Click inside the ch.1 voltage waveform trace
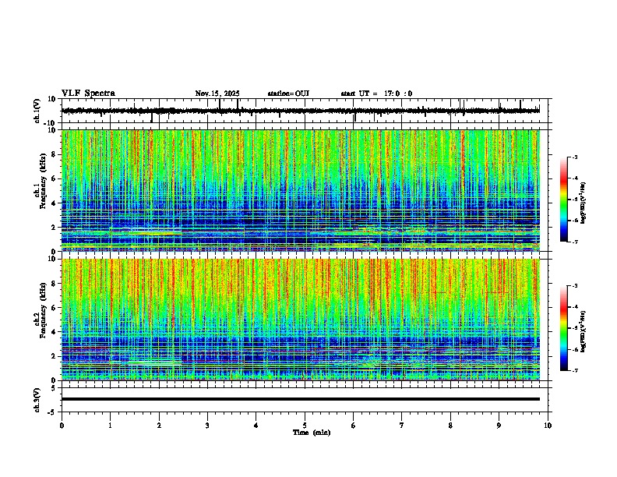Screen dimensions: 617x477 tap(301, 111)
